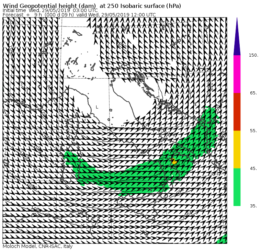Click the red 55–65 legend color band
This screenshot has width=261, height=251.
[237, 112]
